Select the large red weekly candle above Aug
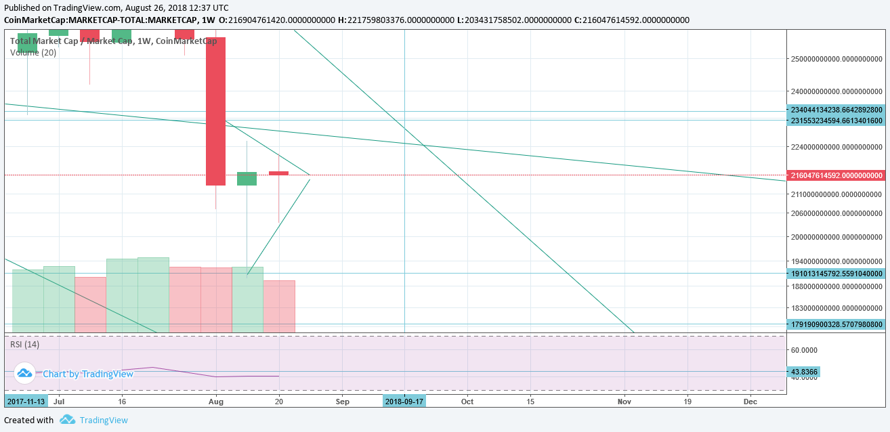Screen dimensions: 890x432 [x=215, y=111]
